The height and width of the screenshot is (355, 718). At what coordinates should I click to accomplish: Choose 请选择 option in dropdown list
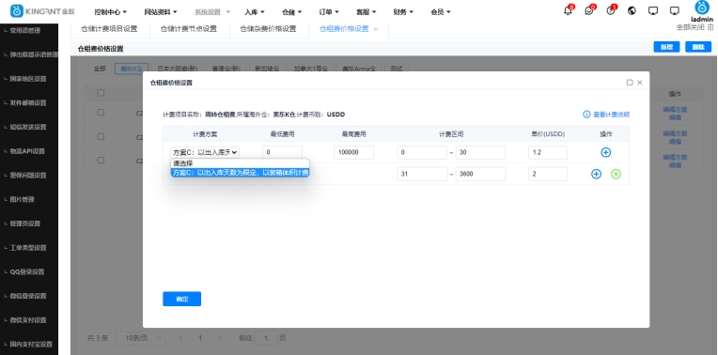240,163
